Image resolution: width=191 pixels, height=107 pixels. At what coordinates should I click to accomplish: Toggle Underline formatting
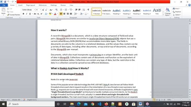[x=30, y=14]
